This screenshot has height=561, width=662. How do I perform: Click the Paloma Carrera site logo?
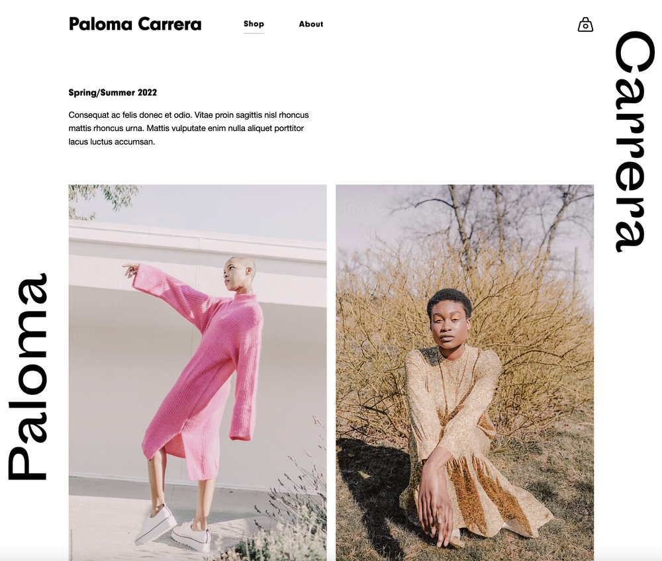(x=135, y=24)
